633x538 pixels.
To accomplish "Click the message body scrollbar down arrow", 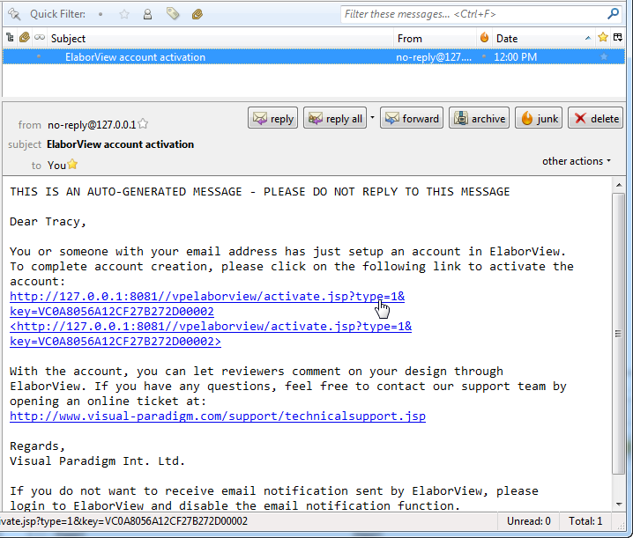I will (619, 505).
